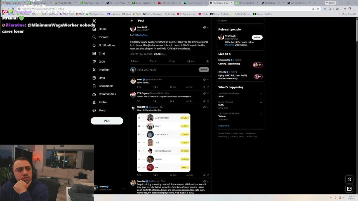This screenshot has height=201, width=358.
Task: Open Profile in the sidebar
Action: tap(100, 102)
